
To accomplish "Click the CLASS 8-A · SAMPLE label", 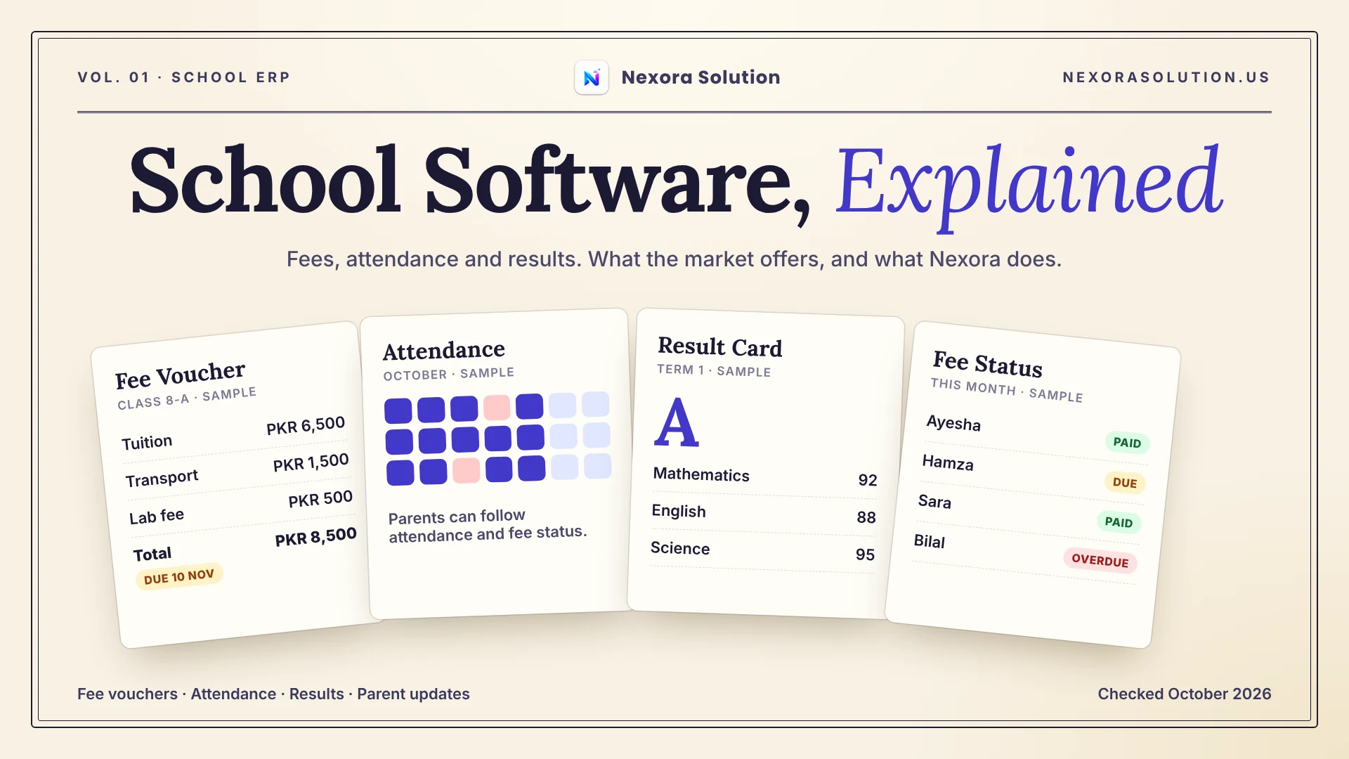I will 187,398.
